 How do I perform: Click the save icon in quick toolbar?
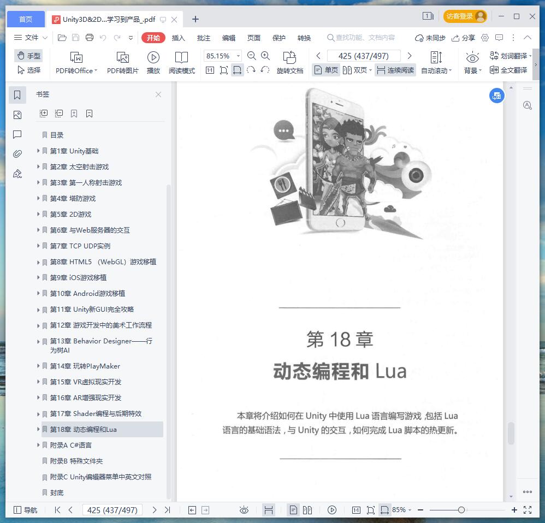[75, 38]
